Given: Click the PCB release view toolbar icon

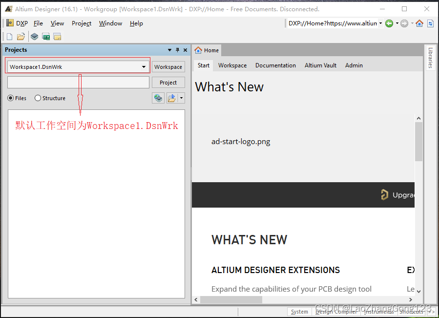Looking at the screenshot, I should [x=46, y=37].
